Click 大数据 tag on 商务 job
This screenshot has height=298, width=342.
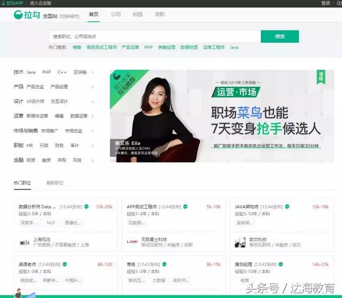click(x=159, y=280)
